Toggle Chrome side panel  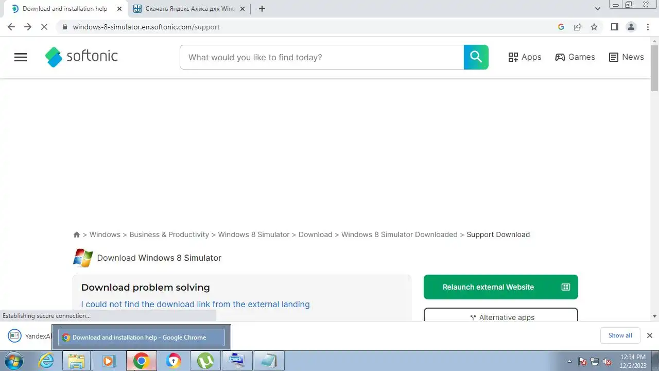point(614,27)
